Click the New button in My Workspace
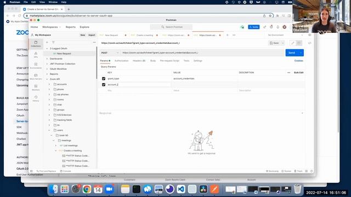The height and width of the screenshot is (197, 351). (x=83, y=35)
